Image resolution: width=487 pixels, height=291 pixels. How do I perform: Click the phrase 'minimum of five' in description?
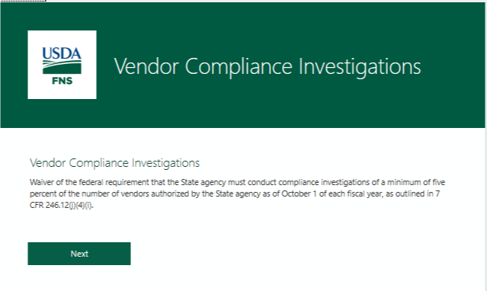tap(416, 182)
